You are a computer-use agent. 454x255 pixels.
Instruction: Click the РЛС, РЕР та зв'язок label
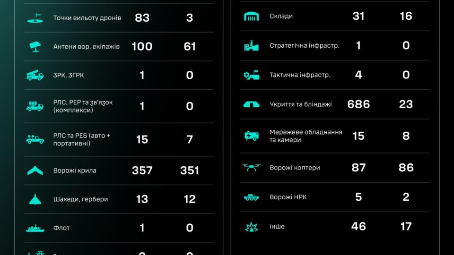tap(83, 106)
